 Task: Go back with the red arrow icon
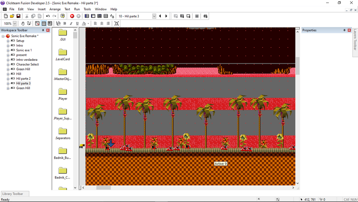tap(72, 16)
